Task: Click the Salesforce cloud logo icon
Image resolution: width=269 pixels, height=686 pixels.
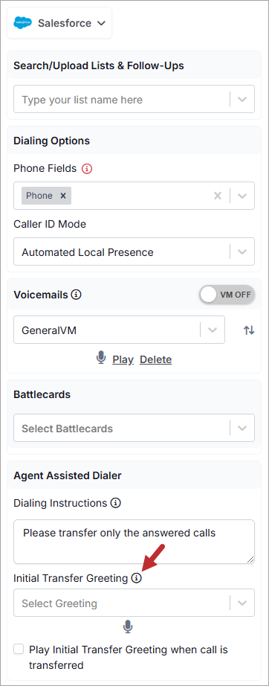Action: [x=23, y=23]
